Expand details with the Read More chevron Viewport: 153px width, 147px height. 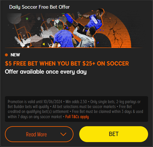click(63, 134)
